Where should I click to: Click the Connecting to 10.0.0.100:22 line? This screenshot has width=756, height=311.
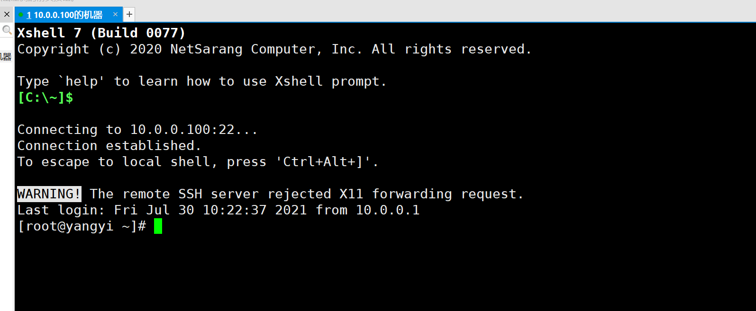pos(137,130)
